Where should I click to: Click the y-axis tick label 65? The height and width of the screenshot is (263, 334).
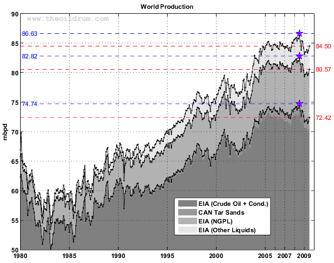15,161
